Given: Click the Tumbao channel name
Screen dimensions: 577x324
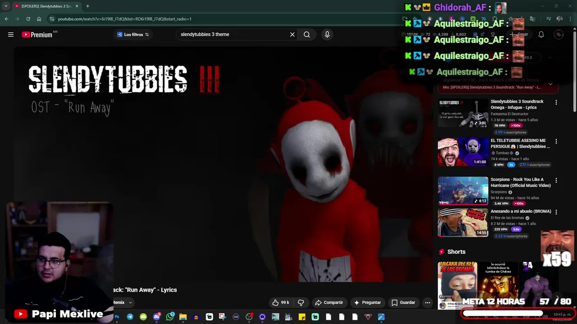Looking at the screenshot, I should pyautogui.click(x=502, y=153).
